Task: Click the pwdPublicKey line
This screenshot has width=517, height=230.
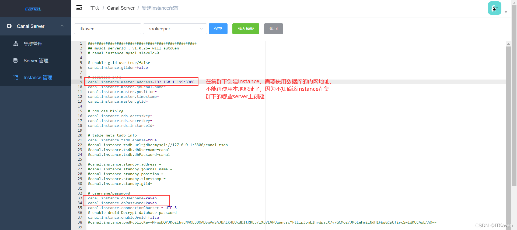Action: (x=262, y=222)
